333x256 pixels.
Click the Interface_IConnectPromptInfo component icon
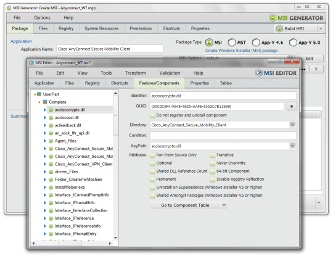[51, 195]
